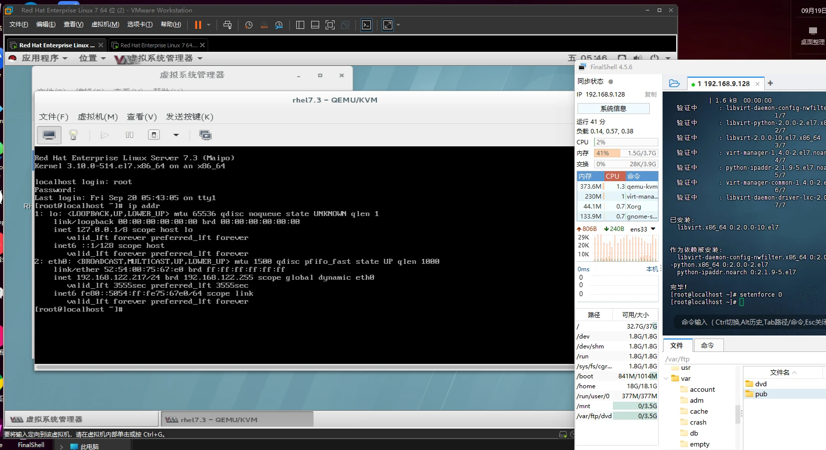The image size is (826, 450).
Task: Click the shut down virtual machine icon
Action: point(154,135)
